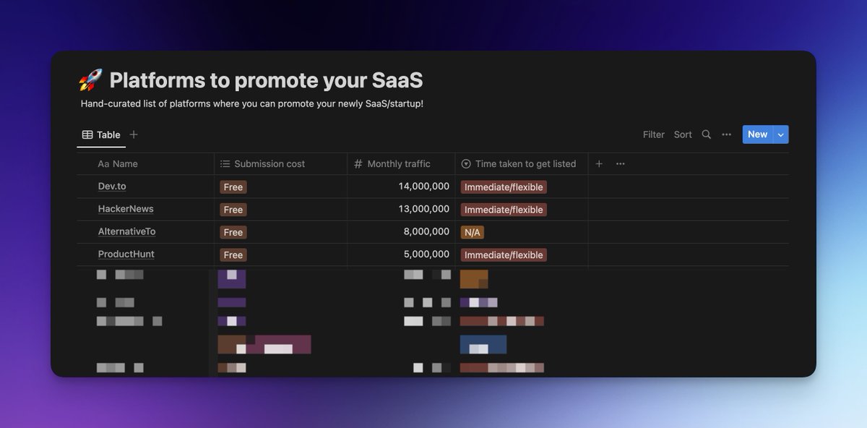Add a new column with the plus icon
This screenshot has height=428, width=867.
599,164
